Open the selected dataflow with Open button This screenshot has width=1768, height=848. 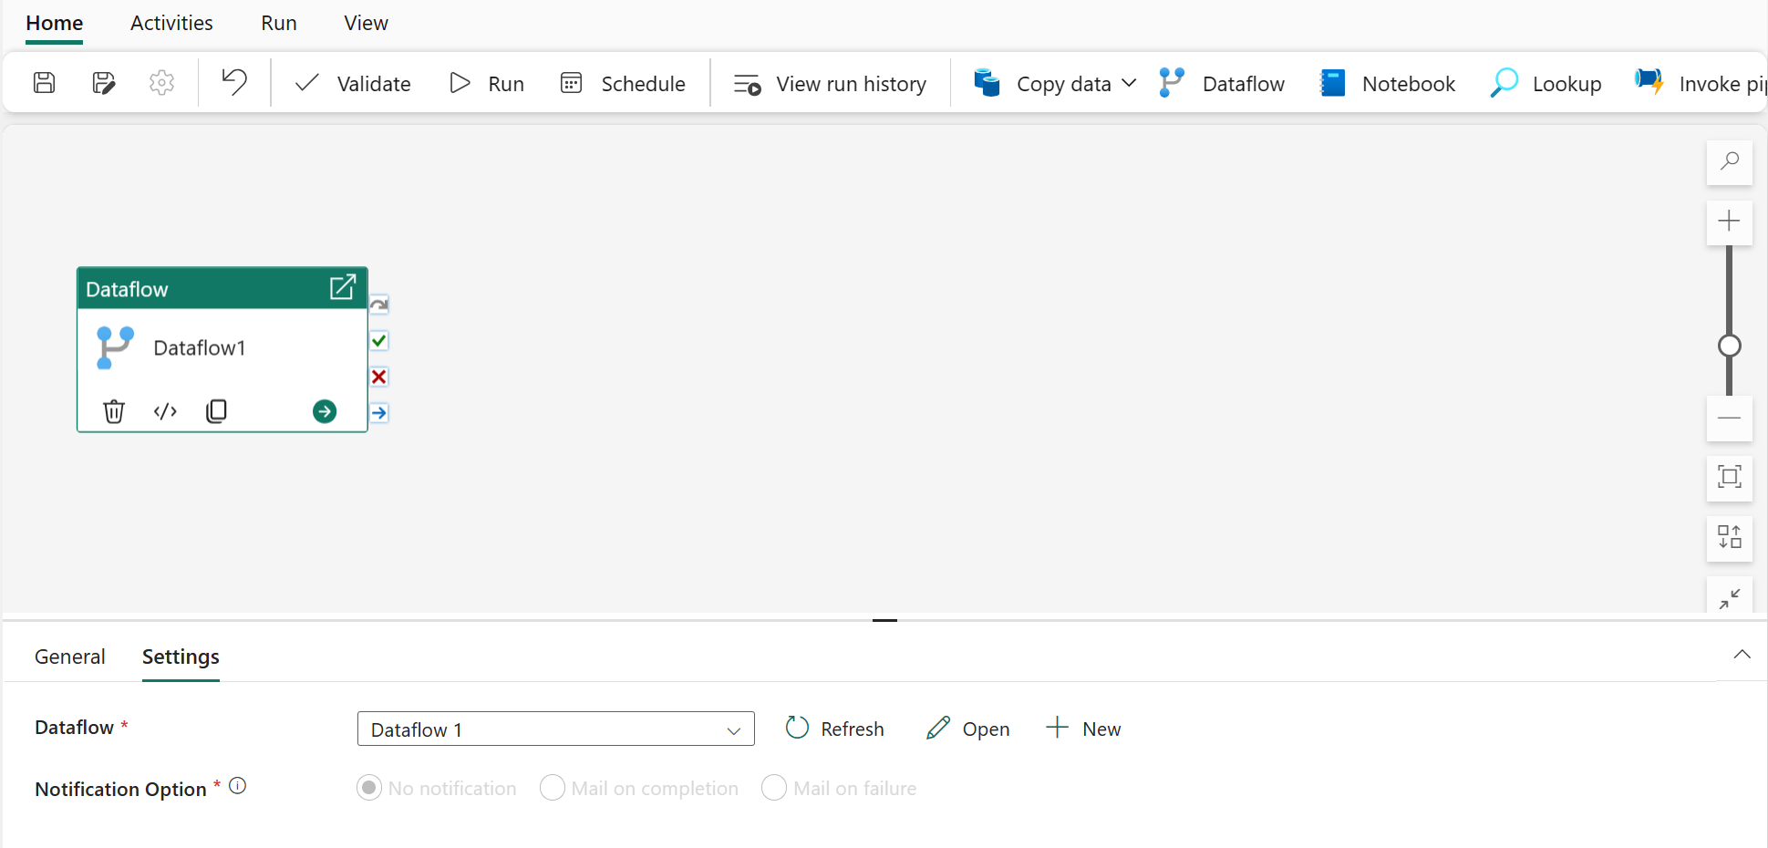tap(968, 729)
